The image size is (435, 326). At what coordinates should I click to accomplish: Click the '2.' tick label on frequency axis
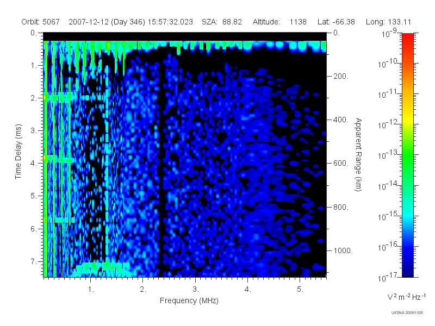[x=143, y=290]
